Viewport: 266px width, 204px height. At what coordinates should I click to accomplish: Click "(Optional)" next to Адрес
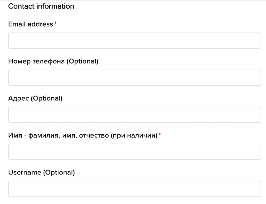coord(46,99)
